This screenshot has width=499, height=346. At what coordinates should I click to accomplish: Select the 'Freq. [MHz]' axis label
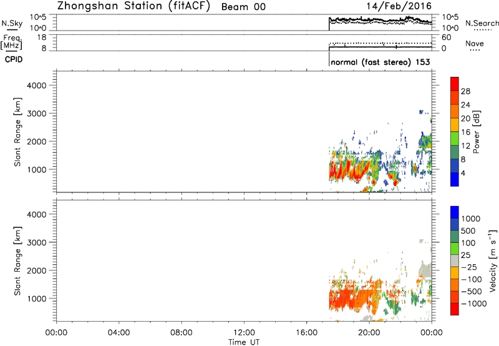[x=12, y=42]
